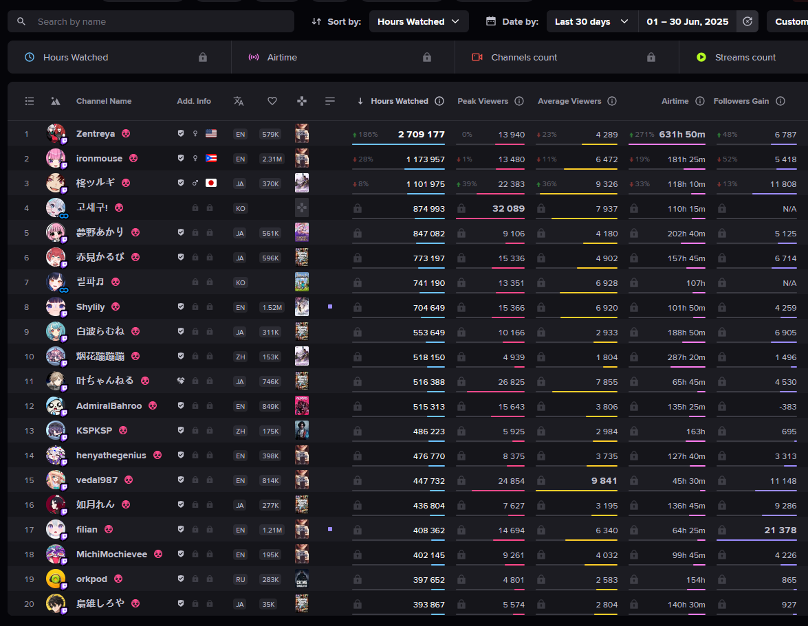Click the Add. Info column header

point(194,102)
